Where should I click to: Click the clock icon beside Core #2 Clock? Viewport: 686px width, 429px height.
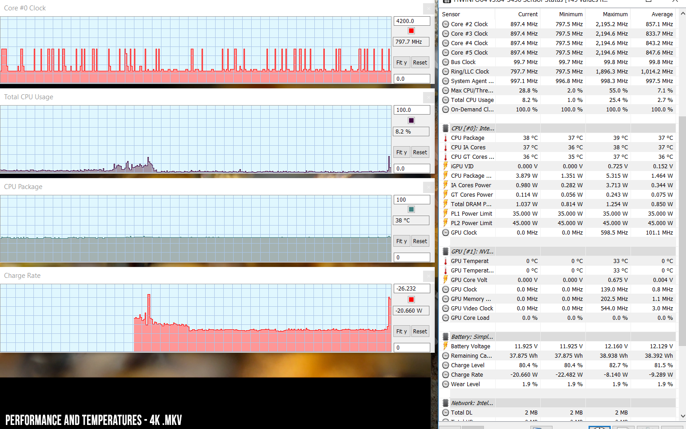coord(446,24)
